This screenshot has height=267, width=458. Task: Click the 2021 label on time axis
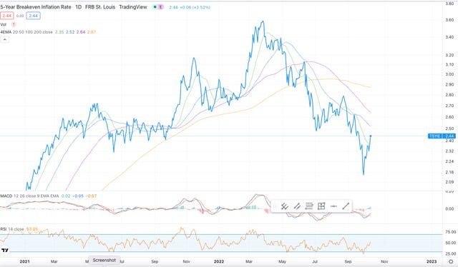(x=25, y=261)
